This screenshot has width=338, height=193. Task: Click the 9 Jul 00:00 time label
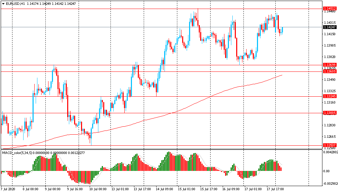pyautogui.click(x=53, y=189)
